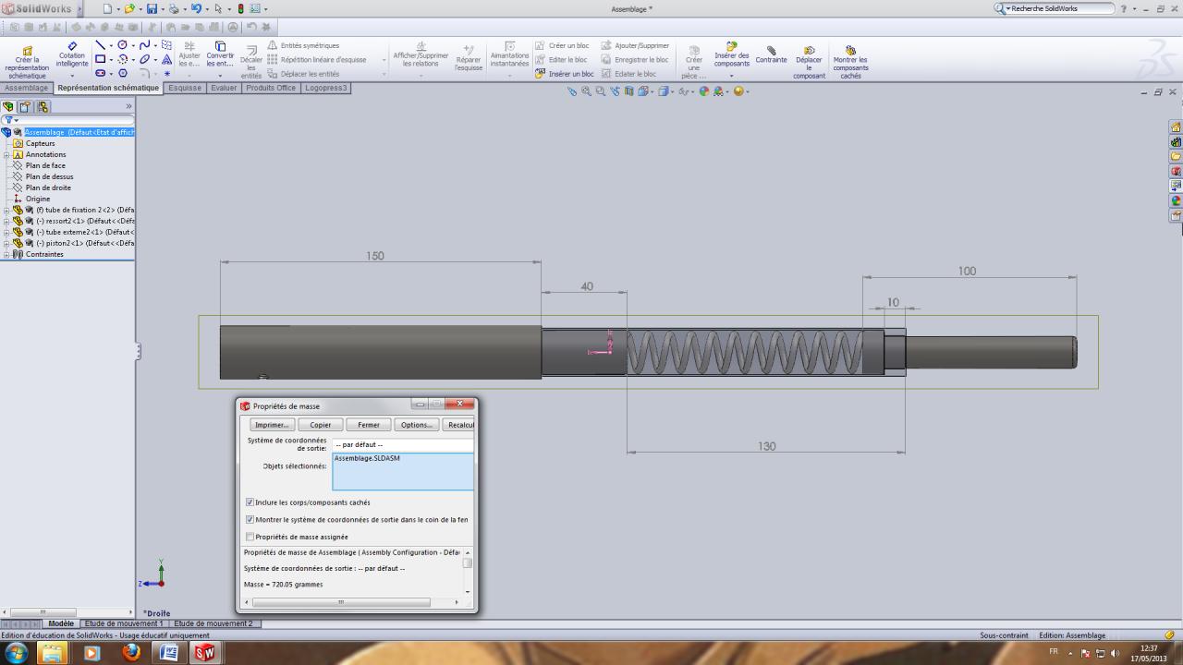This screenshot has width=1183, height=665.
Task: Click Déplacer le composant
Action: coord(809,62)
